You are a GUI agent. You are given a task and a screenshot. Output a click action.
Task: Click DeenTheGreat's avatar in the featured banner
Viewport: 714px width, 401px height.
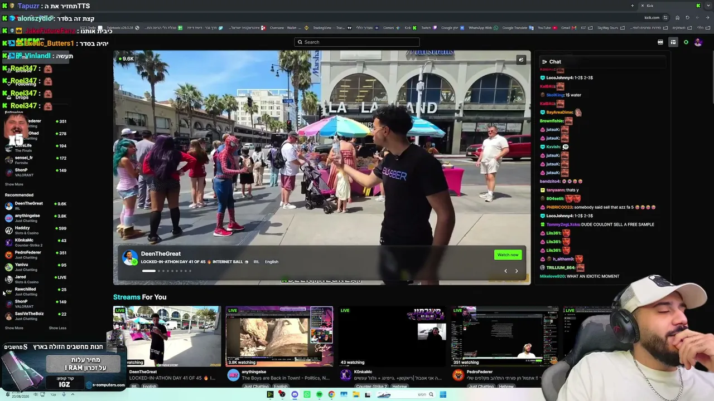[130, 258]
